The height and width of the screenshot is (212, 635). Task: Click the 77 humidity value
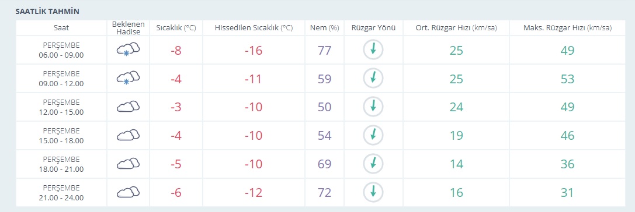324,51
